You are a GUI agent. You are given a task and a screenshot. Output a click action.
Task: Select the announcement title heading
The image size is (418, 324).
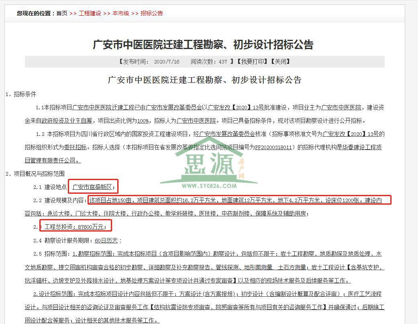pyautogui.click(x=204, y=45)
